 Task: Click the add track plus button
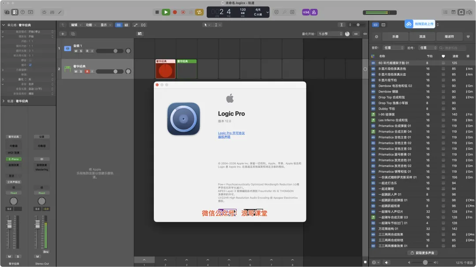coord(63,33)
